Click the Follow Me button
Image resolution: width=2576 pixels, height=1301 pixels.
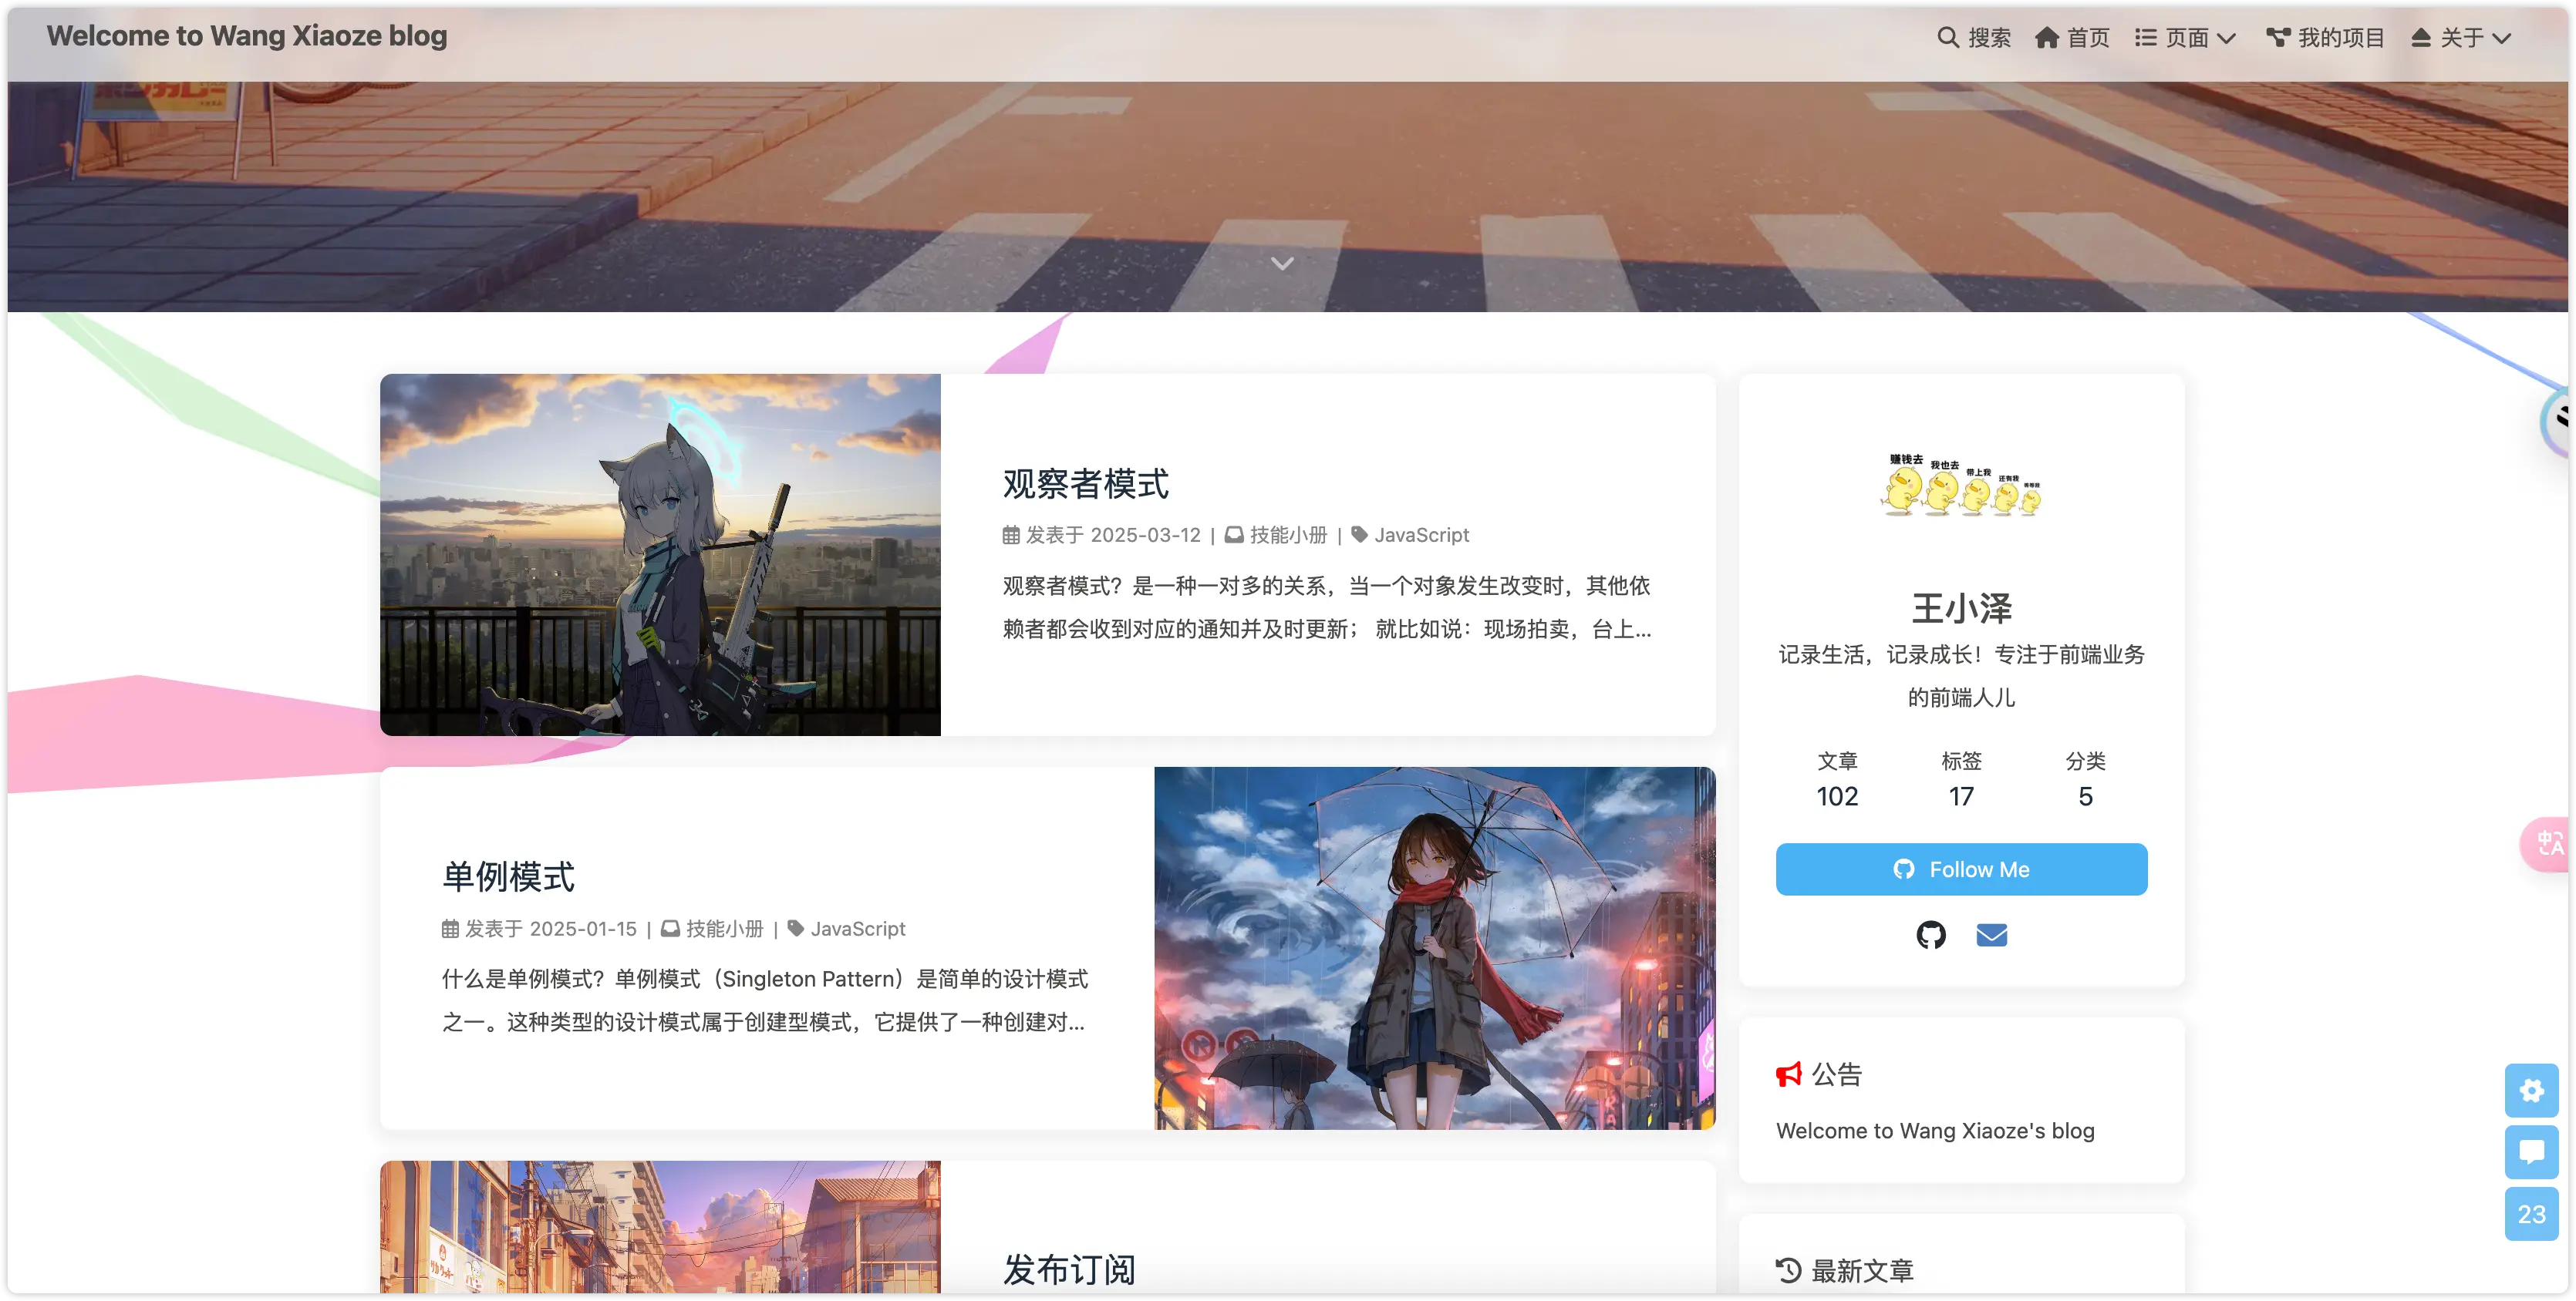(x=1961, y=869)
